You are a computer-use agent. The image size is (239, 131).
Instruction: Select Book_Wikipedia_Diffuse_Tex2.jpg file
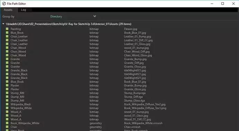point(145,104)
